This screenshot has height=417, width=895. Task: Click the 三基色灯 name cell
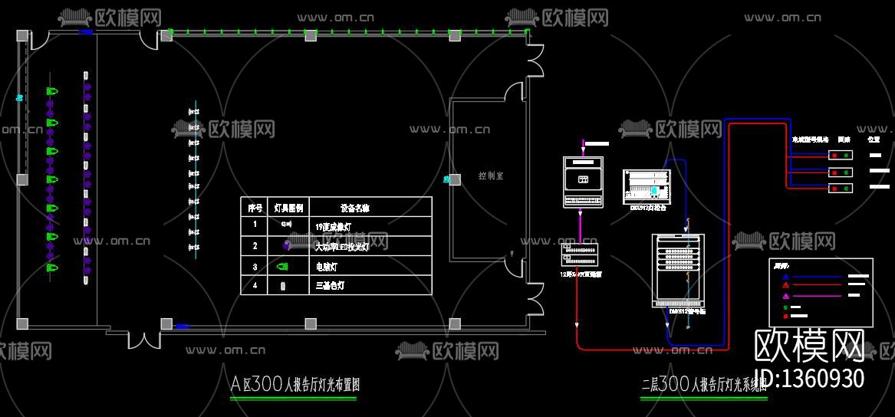pos(330,287)
